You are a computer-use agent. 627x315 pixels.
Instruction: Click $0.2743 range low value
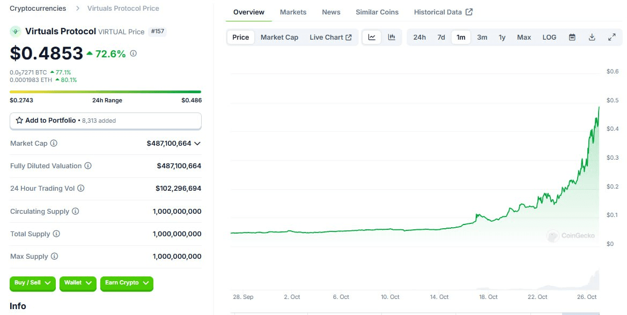tap(21, 100)
